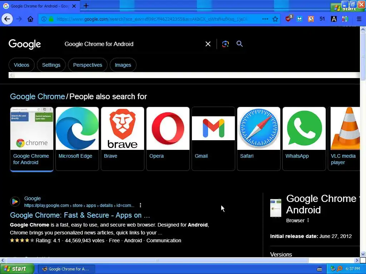Click the colorful bars extension icon
The width and height of the screenshot is (366, 274).
point(345,19)
